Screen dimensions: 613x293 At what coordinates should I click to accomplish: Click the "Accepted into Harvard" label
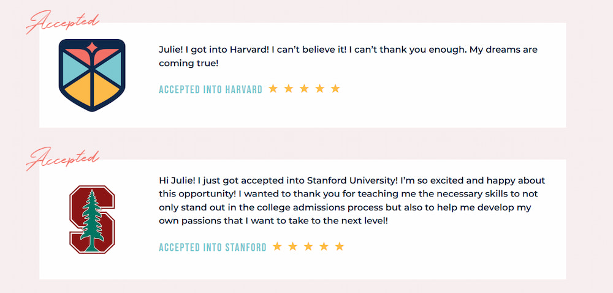point(210,90)
